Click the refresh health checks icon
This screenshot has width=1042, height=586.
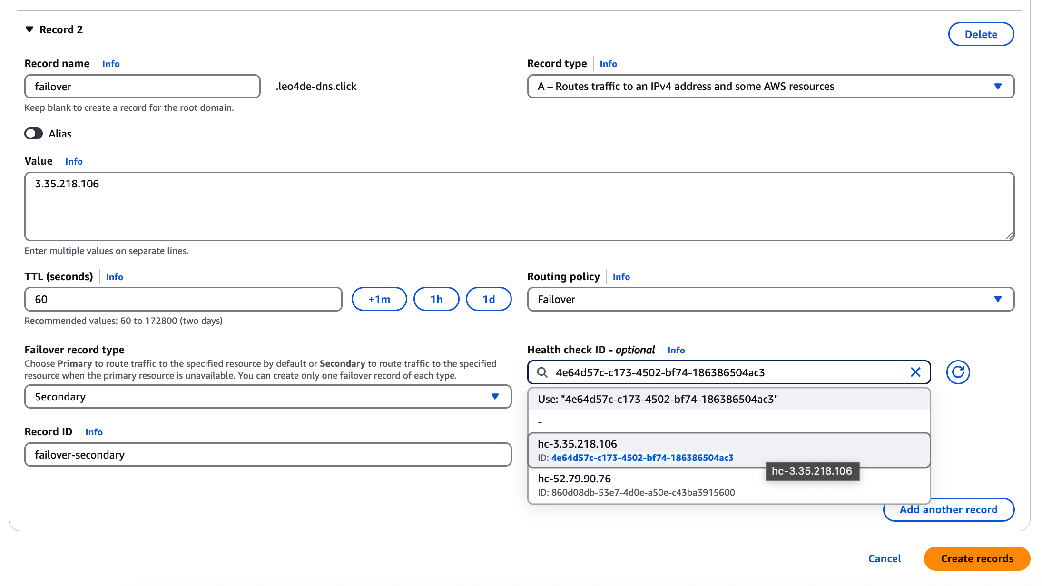coord(958,372)
